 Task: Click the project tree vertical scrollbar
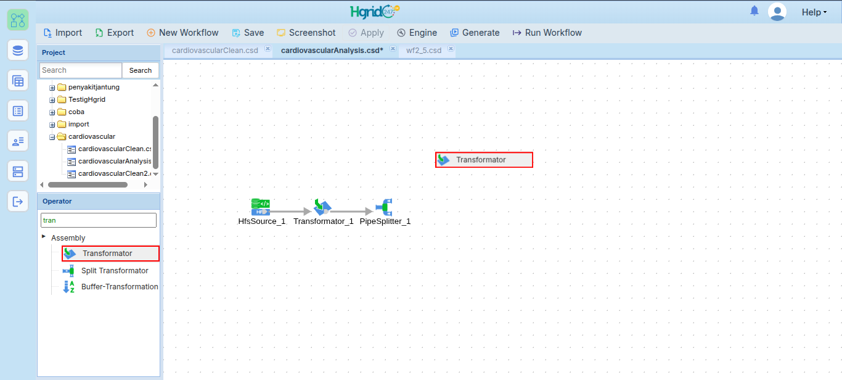pos(155,142)
